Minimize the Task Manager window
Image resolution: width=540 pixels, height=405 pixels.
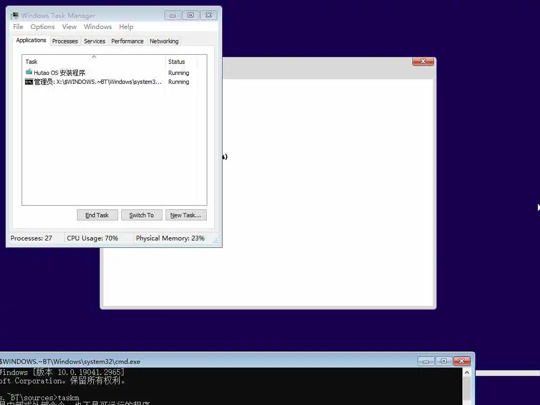point(172,15)
